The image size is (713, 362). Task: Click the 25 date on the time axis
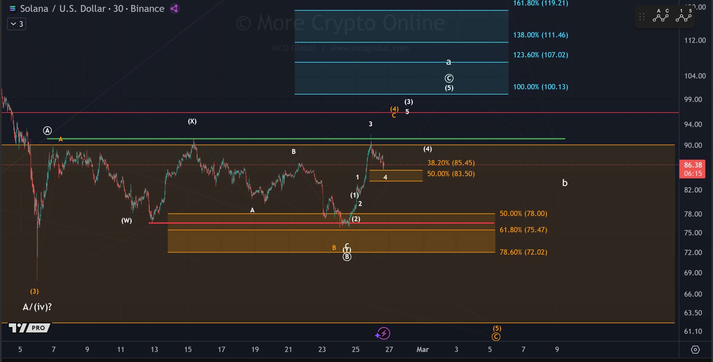click(355, 349)
